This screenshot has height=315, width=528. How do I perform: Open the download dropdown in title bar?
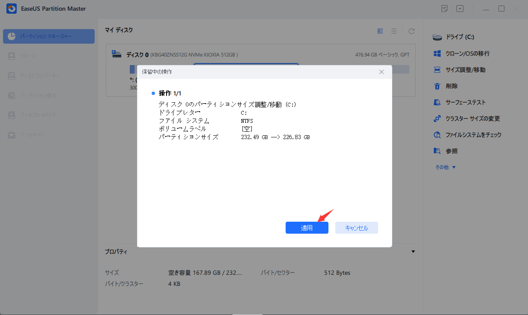460,9
